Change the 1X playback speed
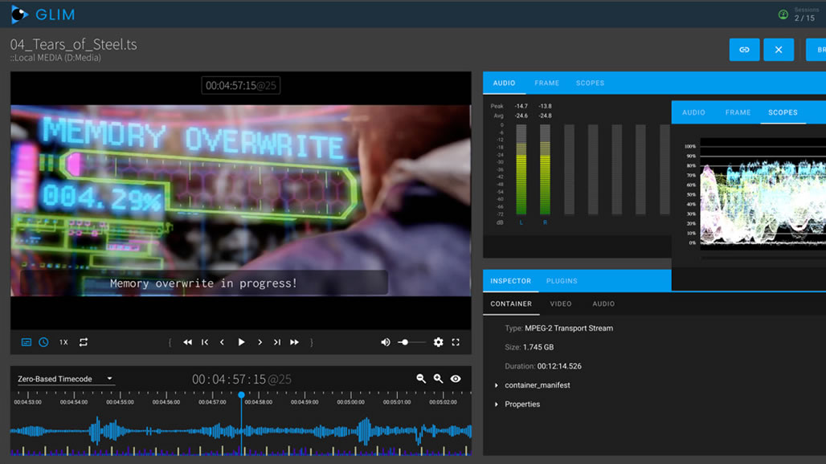The width and height of the screenshot is (826, 464). click(x=63, y=343)
